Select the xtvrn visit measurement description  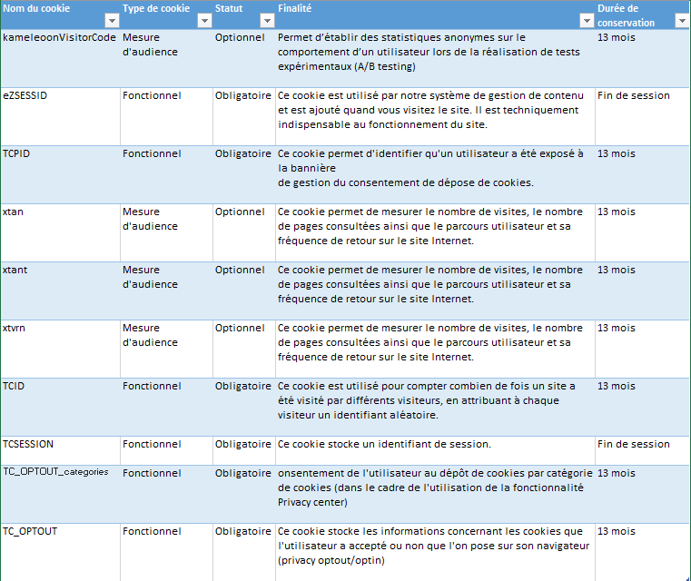436,349
